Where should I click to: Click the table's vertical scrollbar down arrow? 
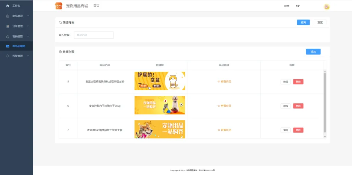(x=325, y=137)
